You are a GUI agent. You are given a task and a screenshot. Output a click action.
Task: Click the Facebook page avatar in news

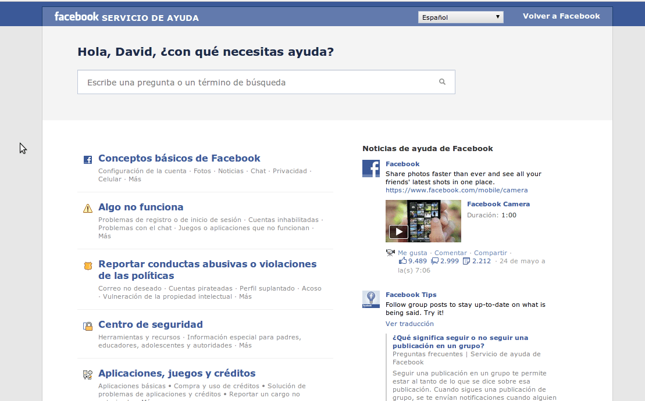(371, 169)
